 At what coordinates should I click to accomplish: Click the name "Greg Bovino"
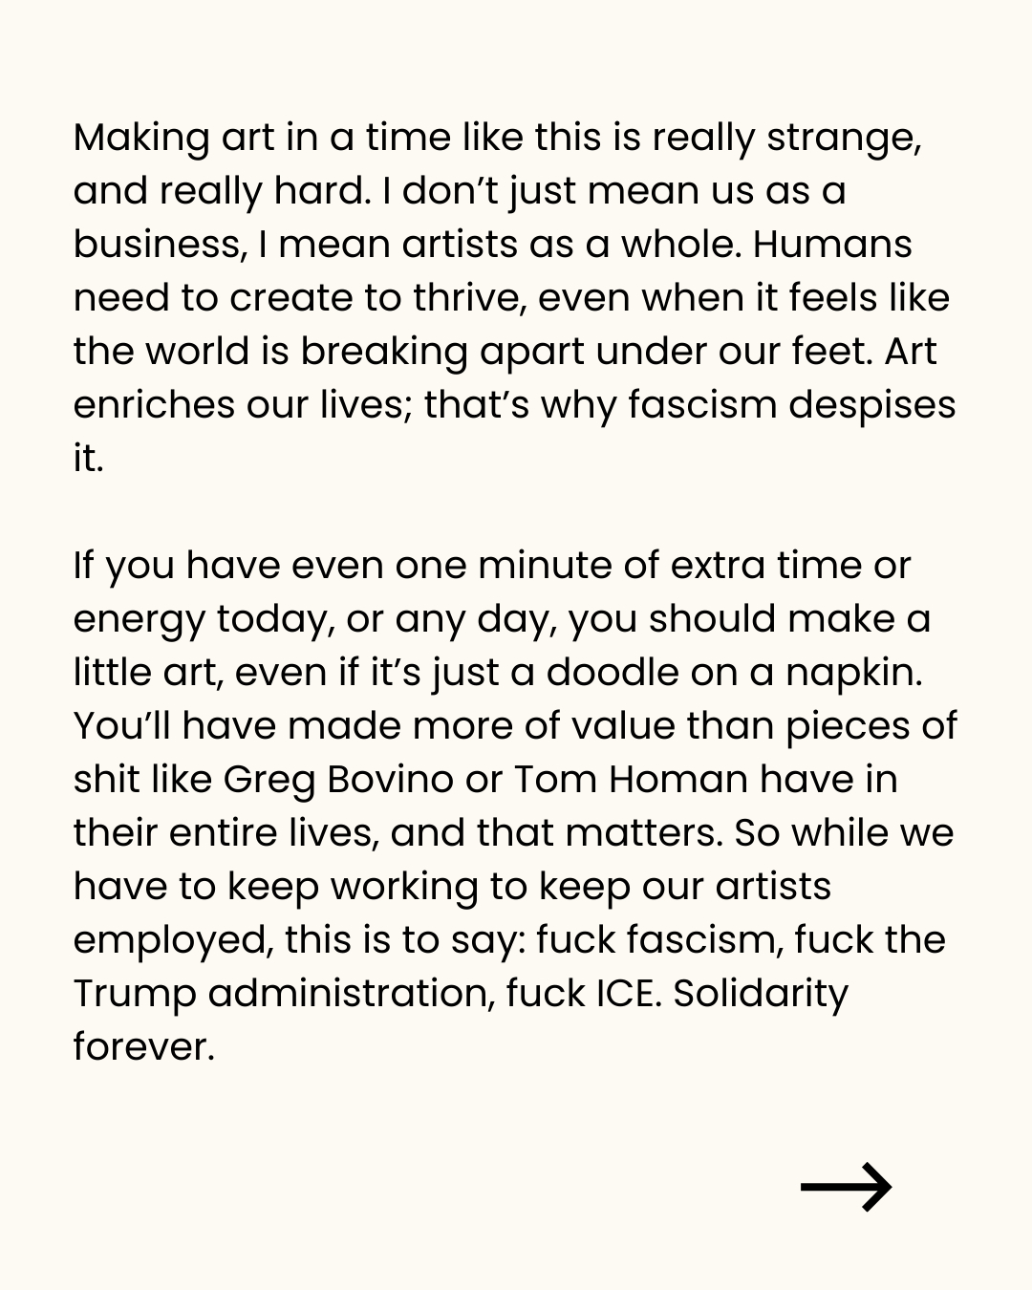[338, 781]
